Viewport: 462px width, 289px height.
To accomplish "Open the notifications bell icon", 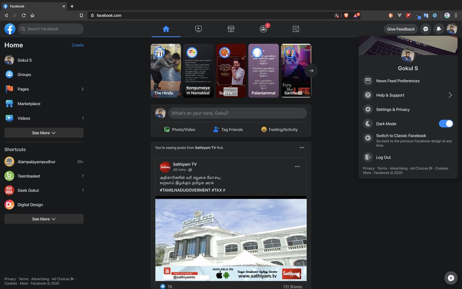I will click(439, 29).
